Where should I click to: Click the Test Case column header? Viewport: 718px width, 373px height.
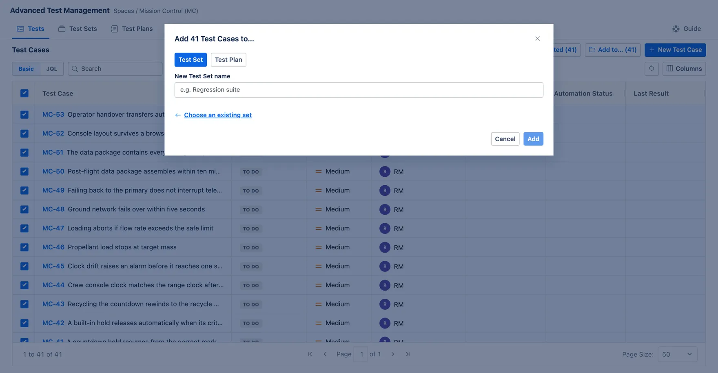58,93
